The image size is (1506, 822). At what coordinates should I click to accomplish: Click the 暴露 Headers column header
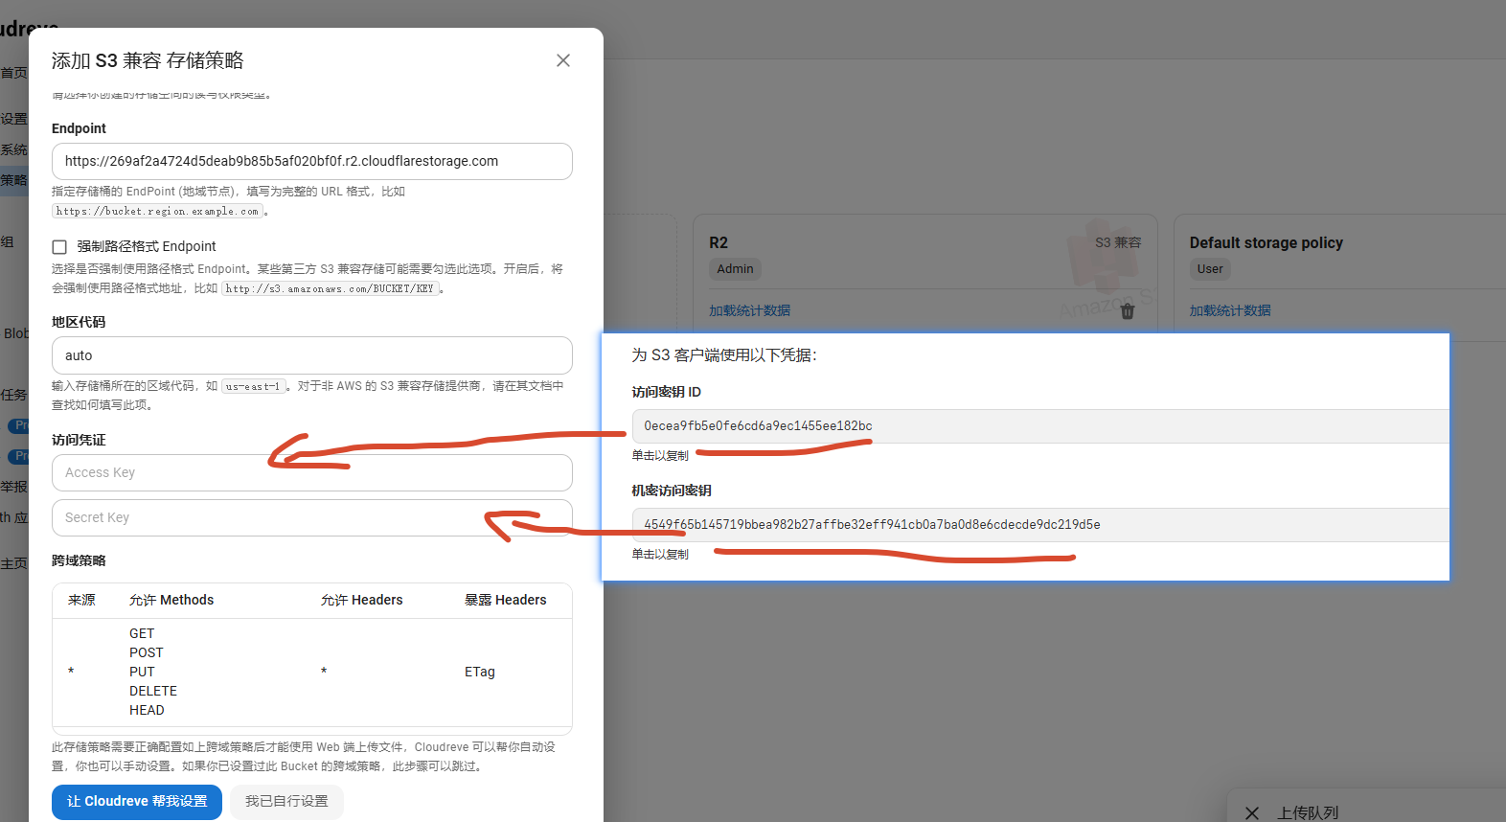point(506,600)
